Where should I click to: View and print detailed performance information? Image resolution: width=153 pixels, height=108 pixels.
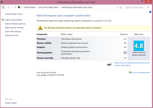click(132, 64)
